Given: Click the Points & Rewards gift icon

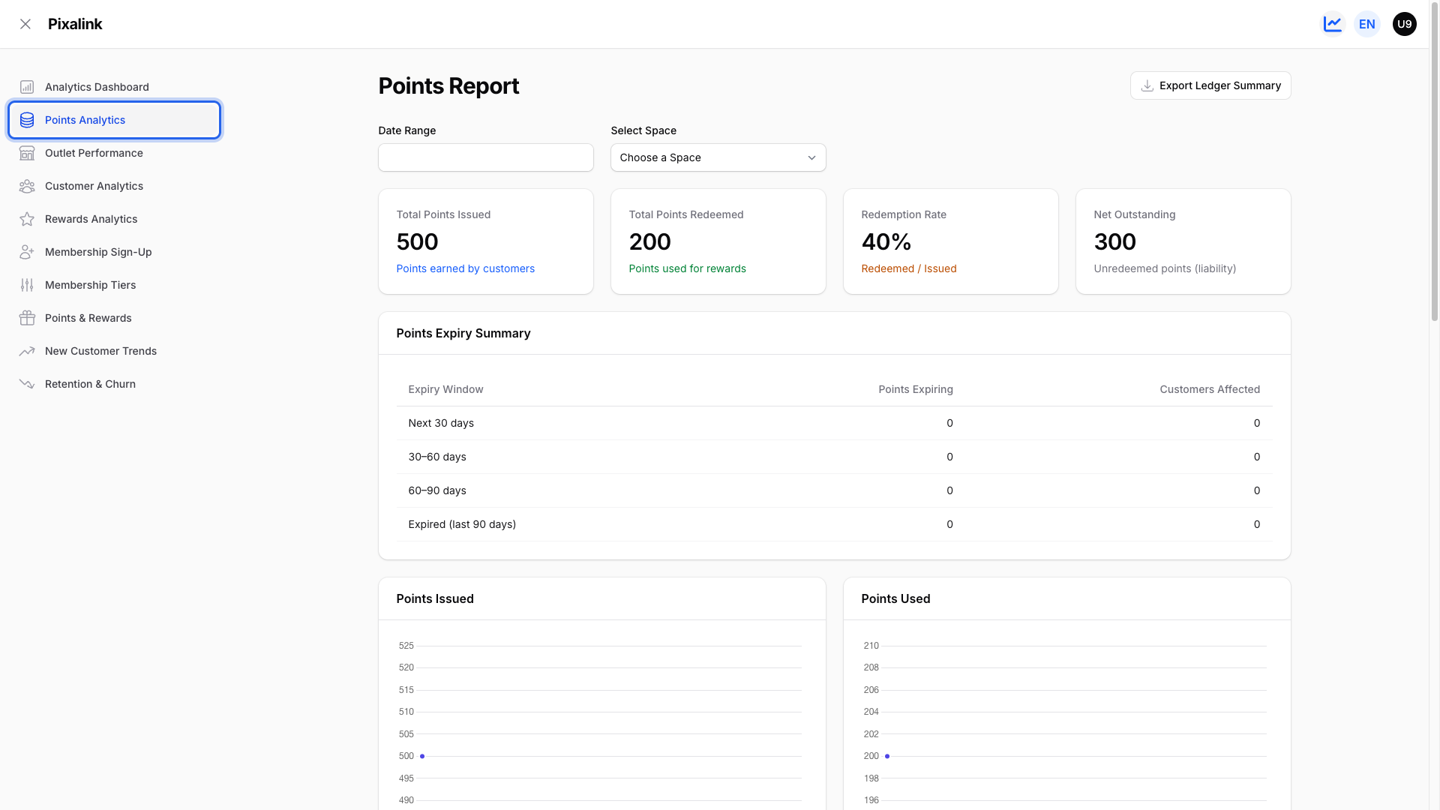Looking at the screenshot, I should click(27, 318).
